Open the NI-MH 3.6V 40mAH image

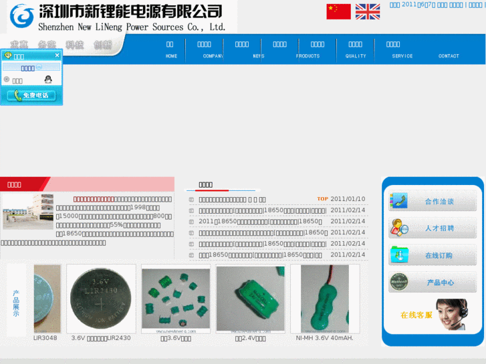325,299
